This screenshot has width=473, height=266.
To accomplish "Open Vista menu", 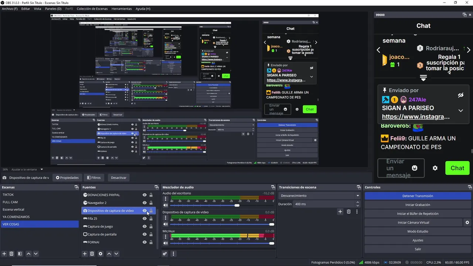I will point(37,8).
